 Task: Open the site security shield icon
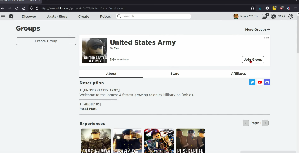point(32,8)
